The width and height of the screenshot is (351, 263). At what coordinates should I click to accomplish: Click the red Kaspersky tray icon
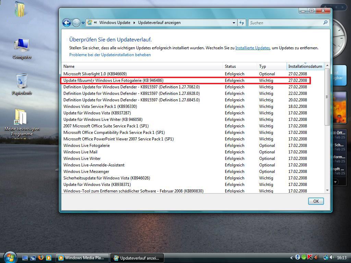pyautogui.click(x=310, y=257)
